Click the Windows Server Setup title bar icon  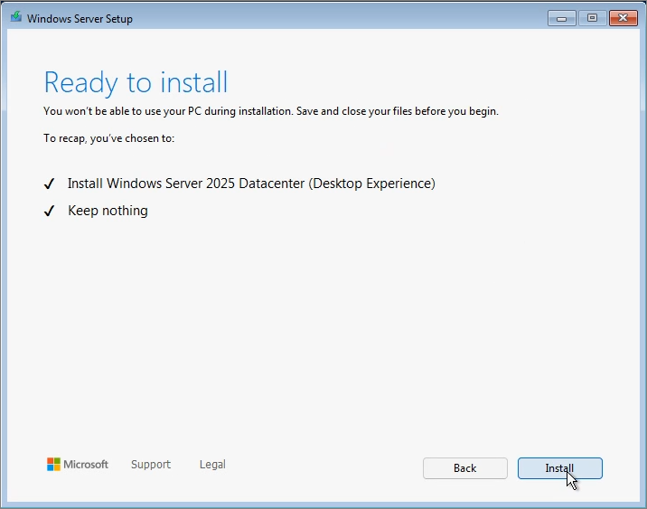tap(16, 17)
